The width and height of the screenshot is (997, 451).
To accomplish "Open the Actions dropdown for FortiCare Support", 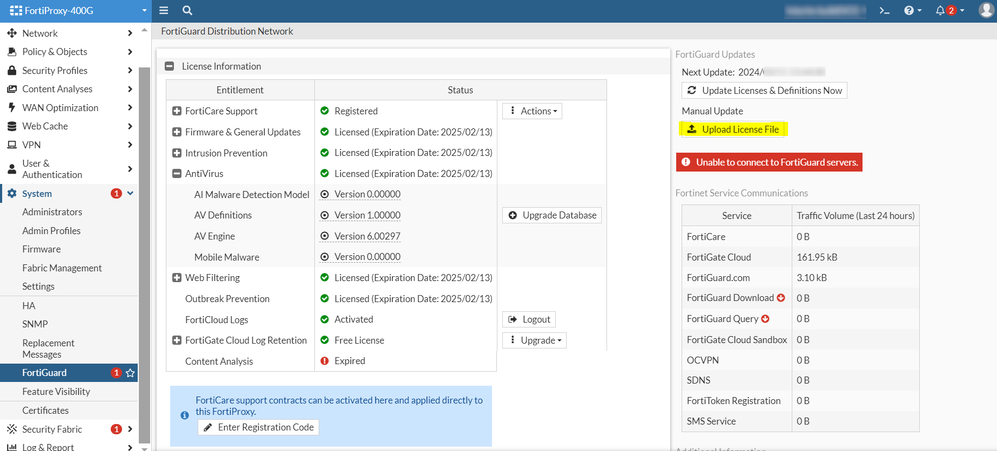I will pos(532,111).
